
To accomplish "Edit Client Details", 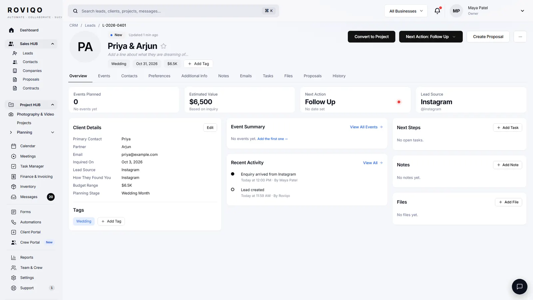I will [x=210, y=128].
